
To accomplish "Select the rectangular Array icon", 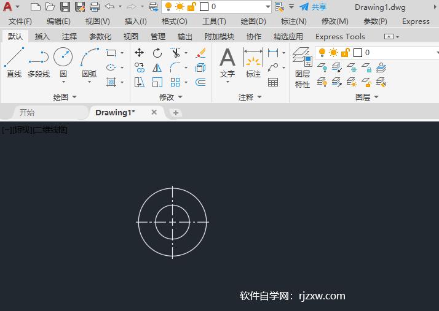I will tap(175, 82).
